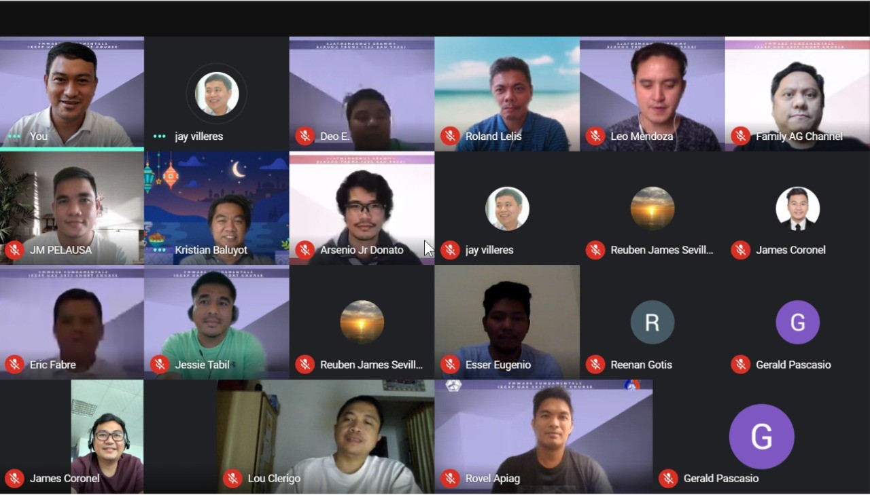The width and height of the screenshot is (870, 495).
Task: Click the muted mic icon beside Family AG Channel
Action: pos(740,136)
